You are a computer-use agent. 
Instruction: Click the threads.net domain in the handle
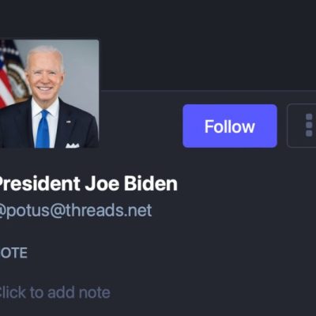(x=108, y=210)
